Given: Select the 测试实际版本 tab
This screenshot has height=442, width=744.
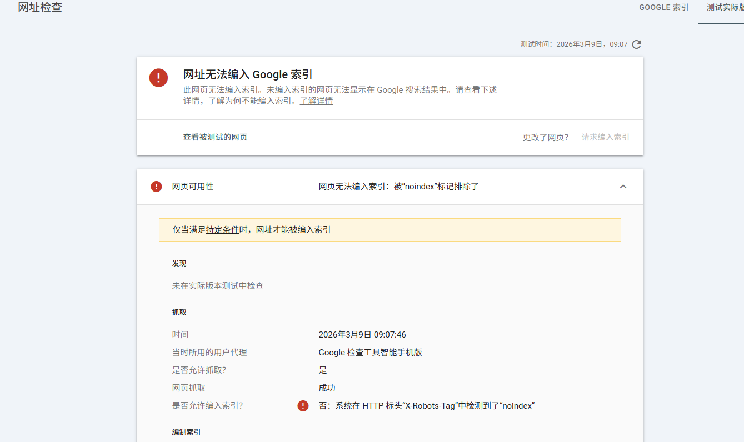Looking at the screenshot, I should (725, 8).
